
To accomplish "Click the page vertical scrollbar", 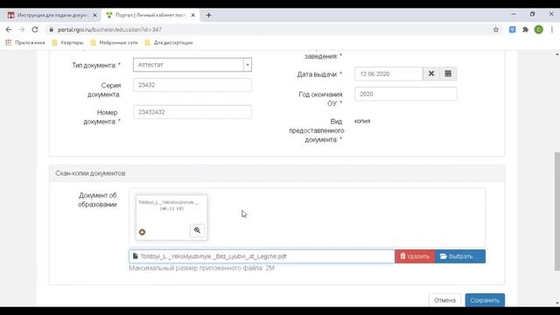I will coord(556,212).
